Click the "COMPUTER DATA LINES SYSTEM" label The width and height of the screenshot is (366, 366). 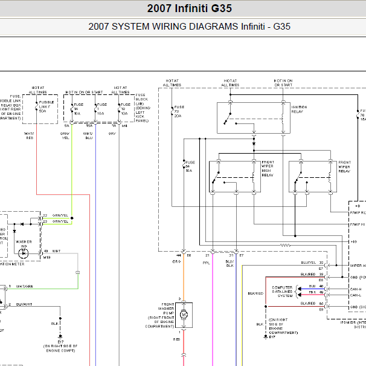pos(282,292)
